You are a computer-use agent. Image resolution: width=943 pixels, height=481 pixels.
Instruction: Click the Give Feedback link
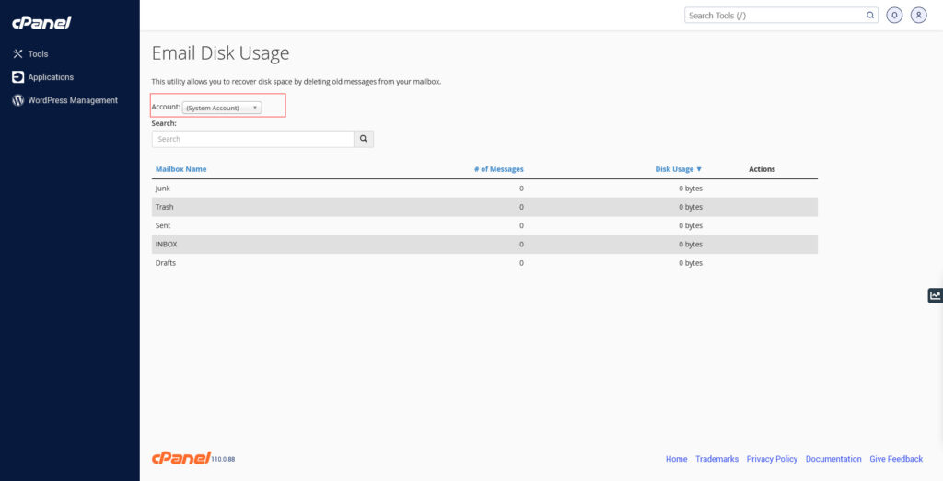pyautogui.click(x=896, y=459)
